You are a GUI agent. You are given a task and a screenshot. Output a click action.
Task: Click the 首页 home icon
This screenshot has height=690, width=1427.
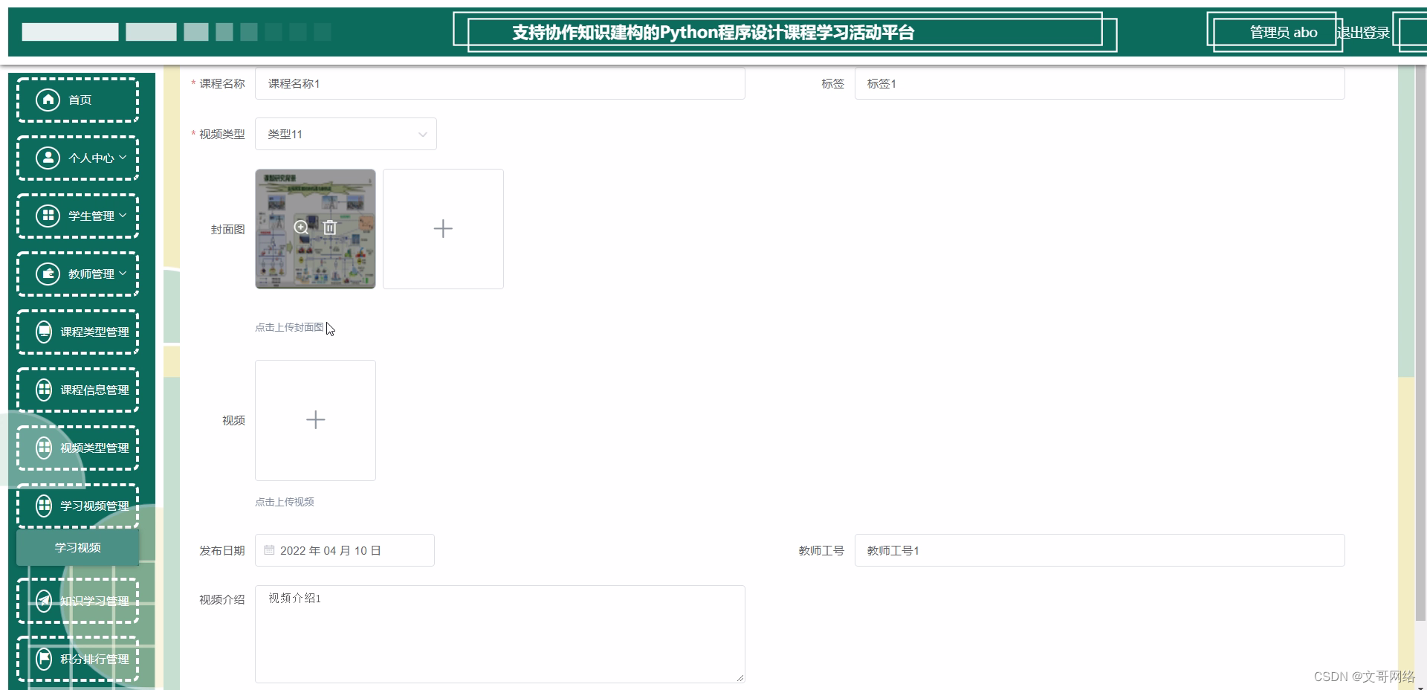(x=48, y=99)
